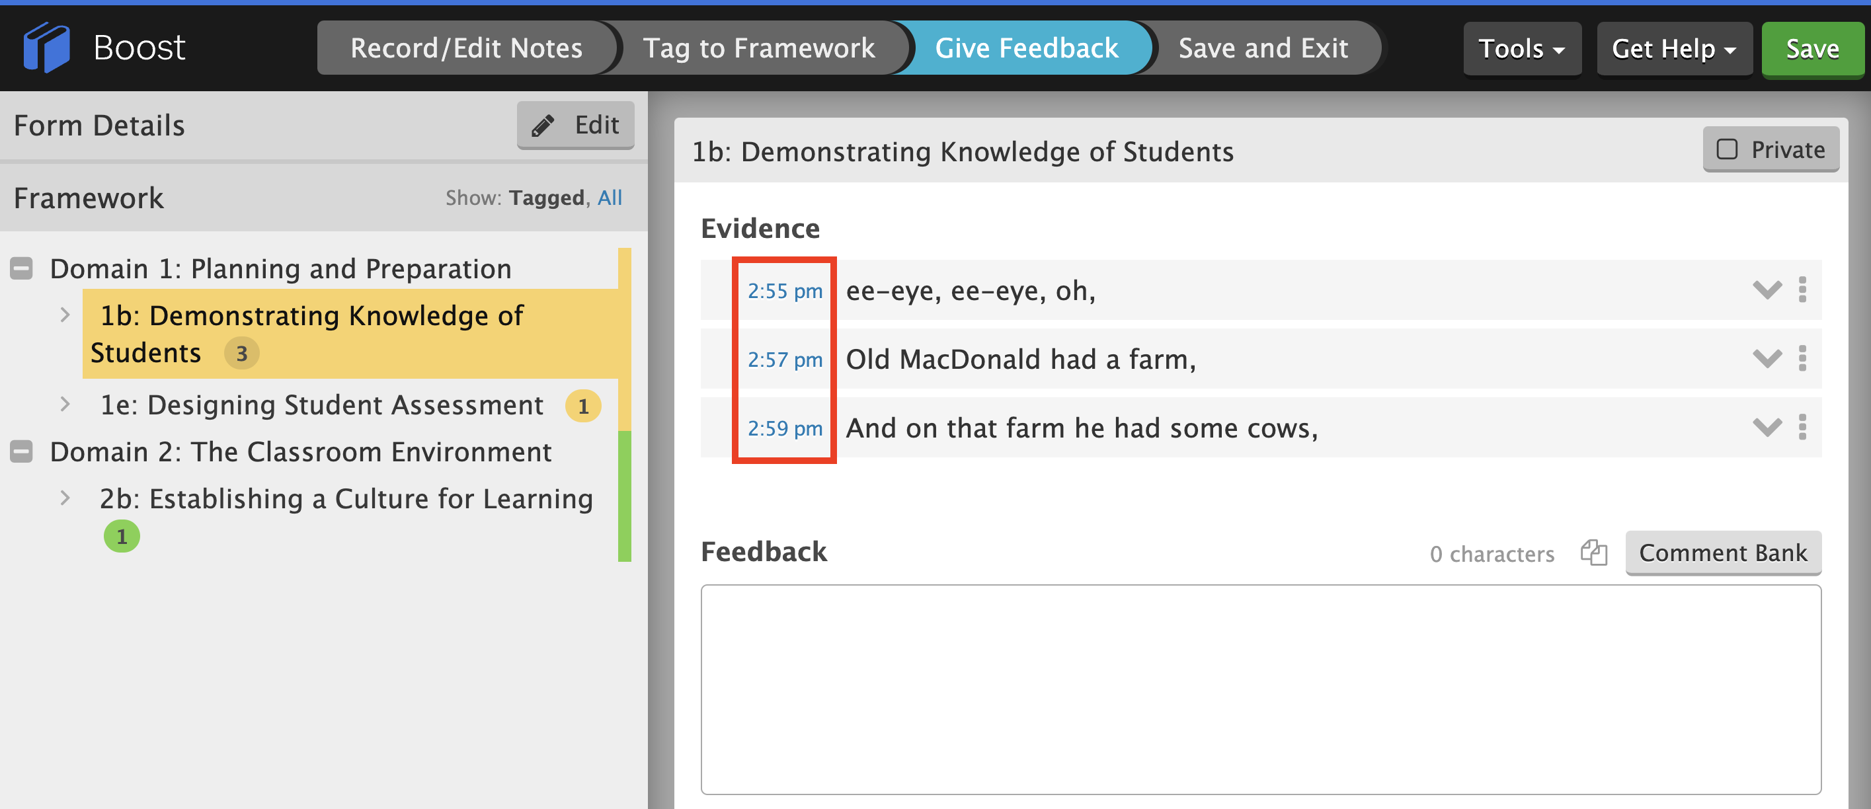This screenshot has height=809, width=1871.
Task: Collapse Domain 2 using its minus icon
Action: (21, 451)
